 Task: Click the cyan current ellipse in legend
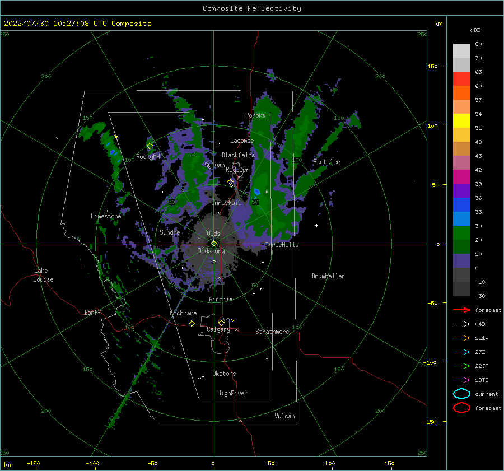(x=461, y=394)
